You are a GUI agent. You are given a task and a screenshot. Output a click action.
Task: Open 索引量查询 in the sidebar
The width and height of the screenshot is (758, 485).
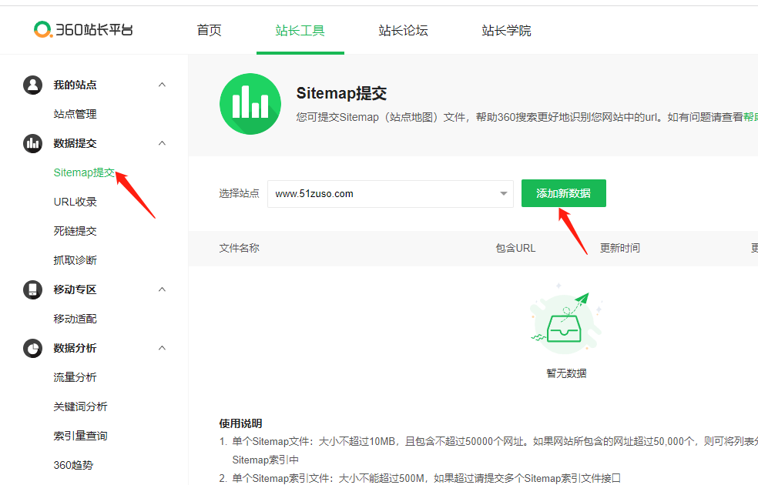[x=80, y=436]
